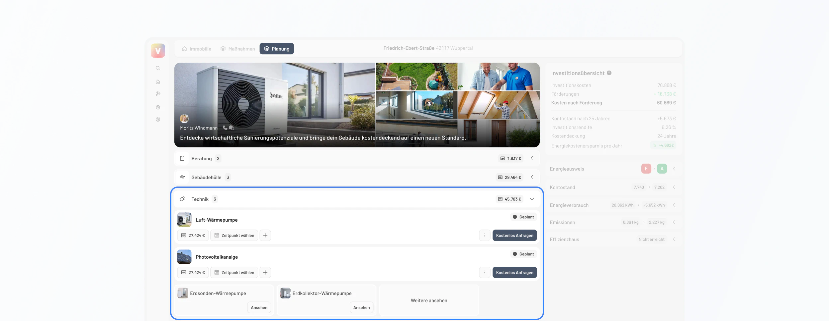This screenshot has height=321, width=829.
Task: Switch to the Maßnahmen tab
Action: point(238,49)
